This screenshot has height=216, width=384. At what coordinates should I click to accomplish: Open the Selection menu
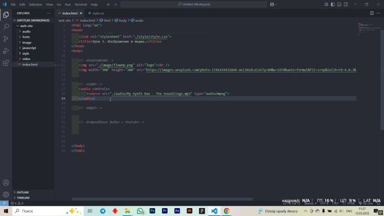35,4
